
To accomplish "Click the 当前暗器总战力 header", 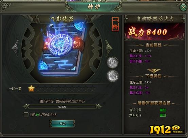I will pos(155,19).
